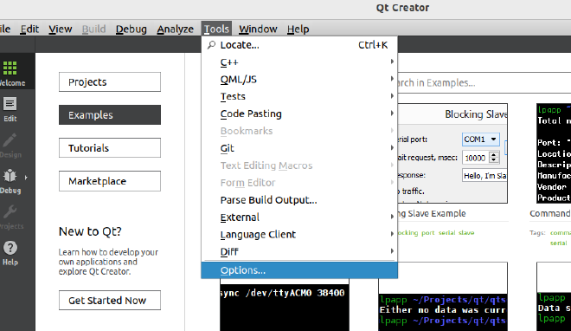Open the COM1 serial port dropdown
Screen dimensions: 571x331
coord(480,140)
